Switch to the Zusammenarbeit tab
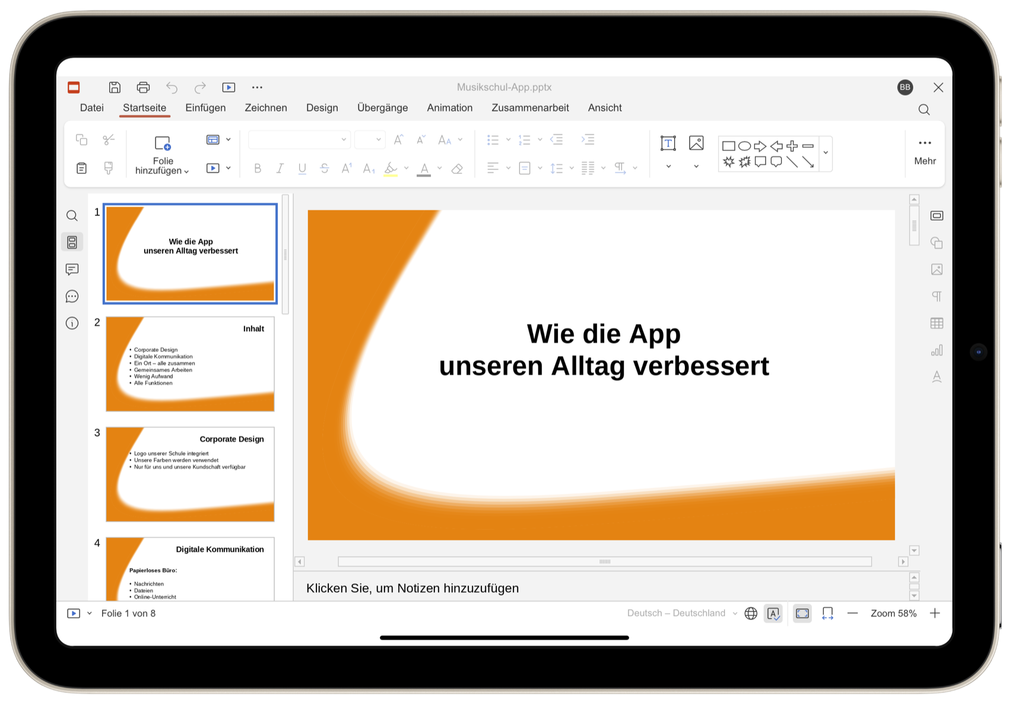 (530, 107)
